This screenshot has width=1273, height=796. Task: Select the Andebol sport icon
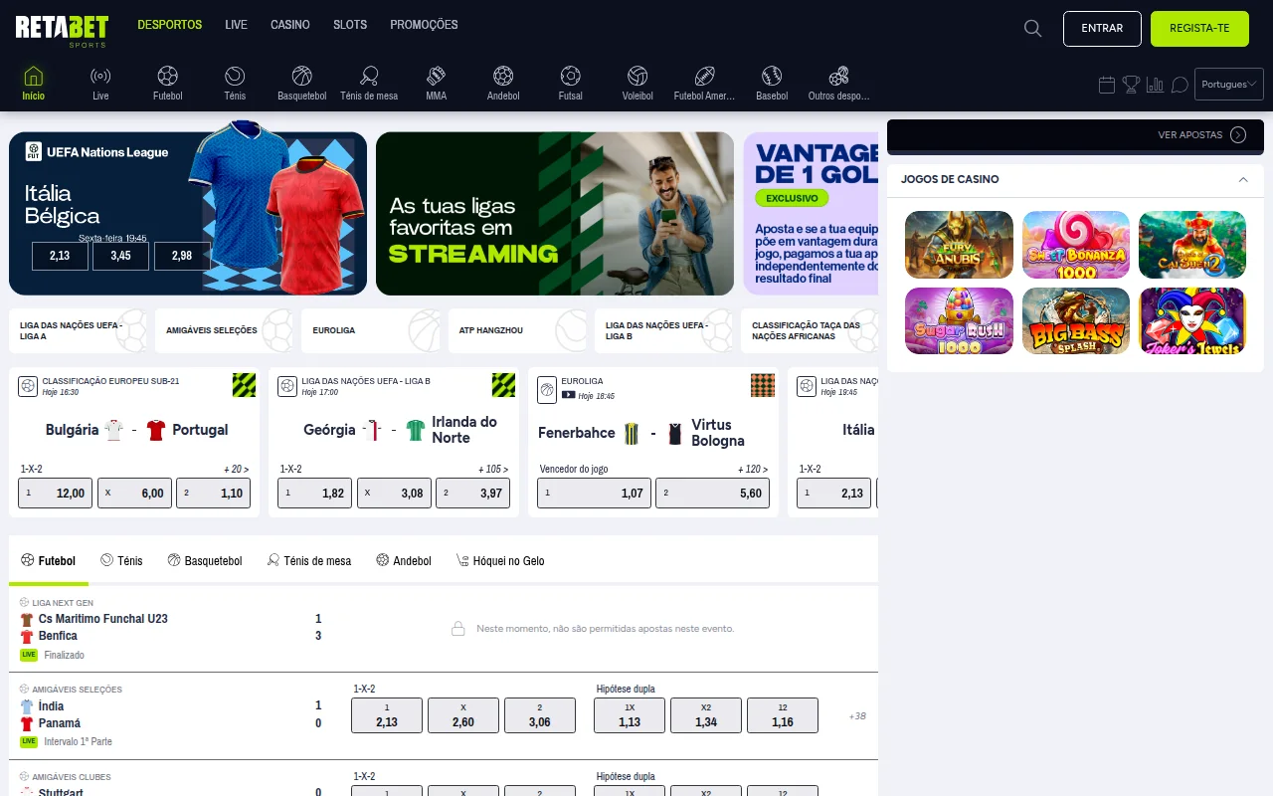pos(503,76)
